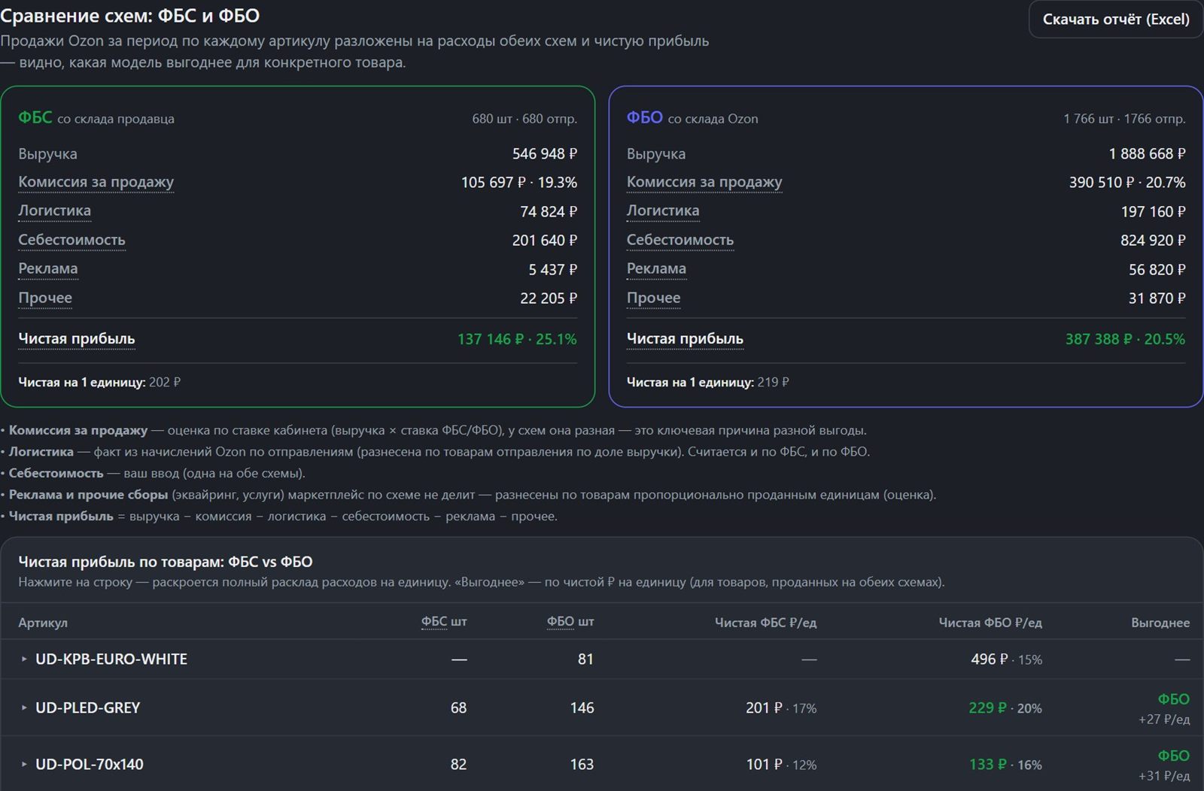Click ФБО commission value 390 510 ₽
Screen dimensions: 1204x791
[x=1102, y=183]
